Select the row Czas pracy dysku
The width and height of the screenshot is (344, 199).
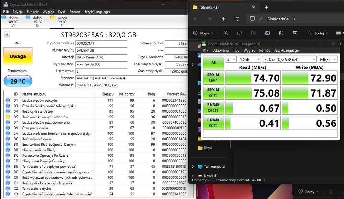(x=95, y=128)
